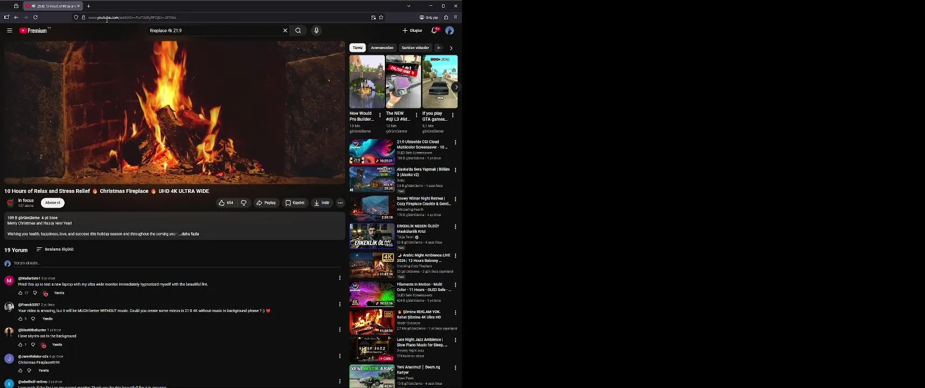Dislike the video with thumbs-down icon
Image resolution: width=925 pixels, height=388 pixels.
pos(244,203)
